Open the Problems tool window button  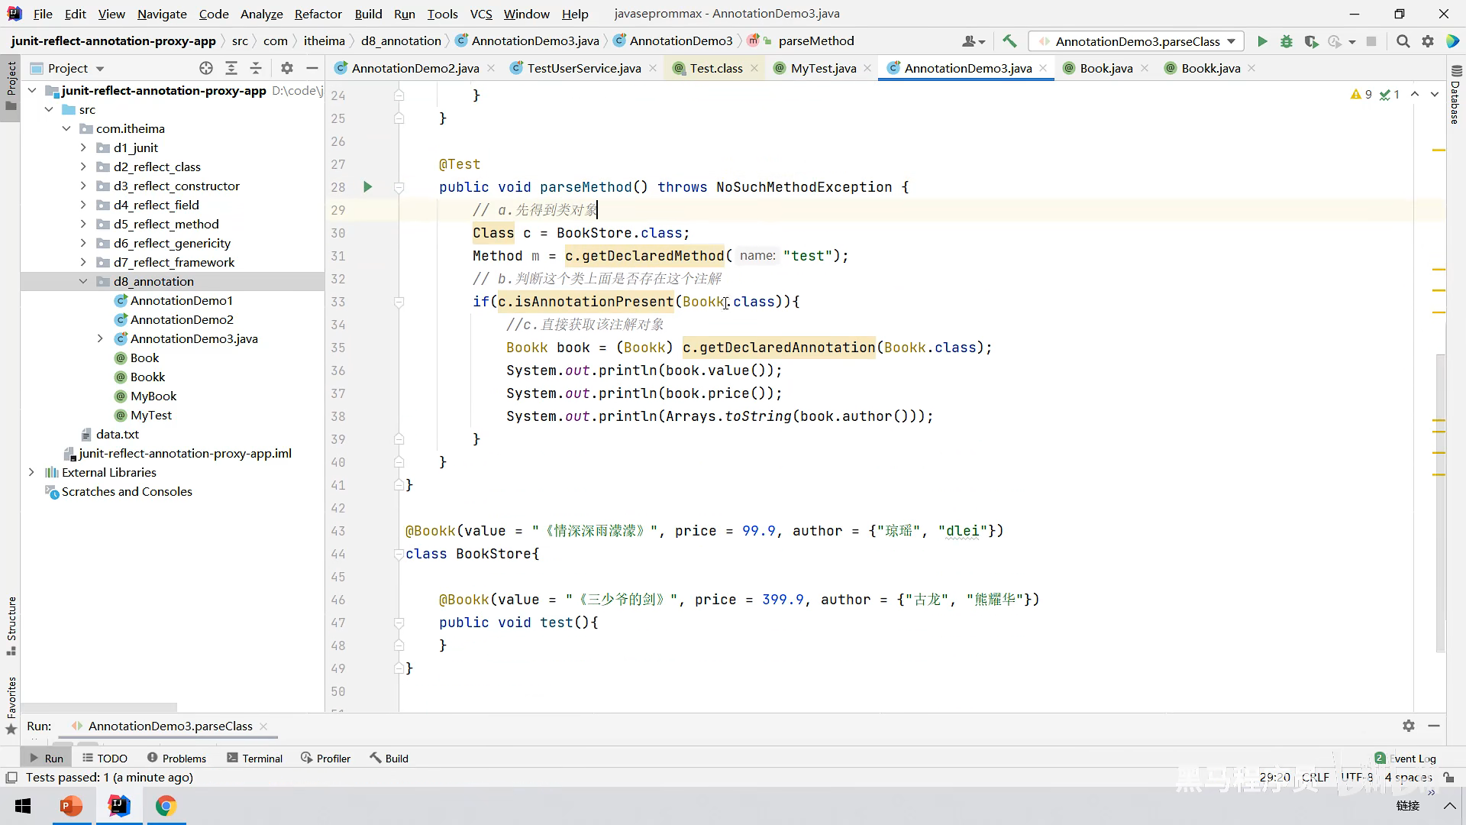[176, 758]
